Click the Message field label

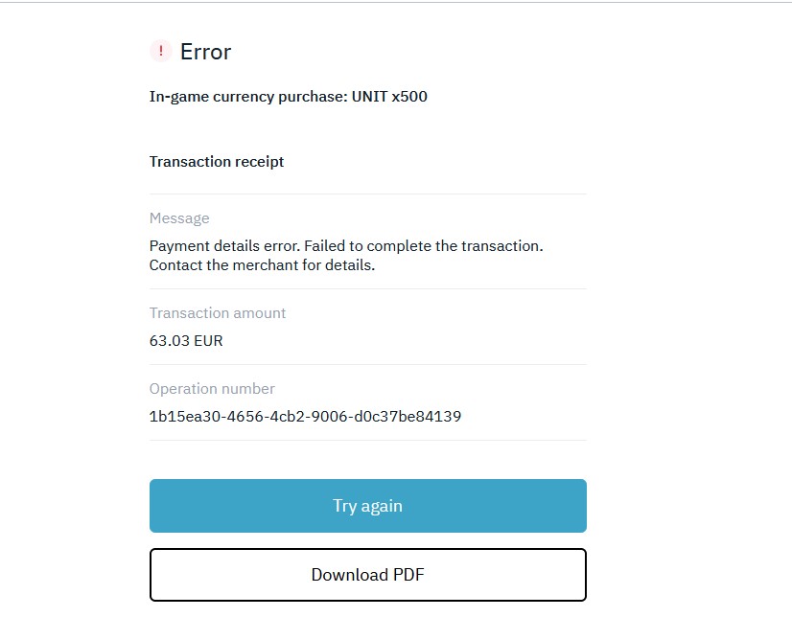click(x=179, y=218)
